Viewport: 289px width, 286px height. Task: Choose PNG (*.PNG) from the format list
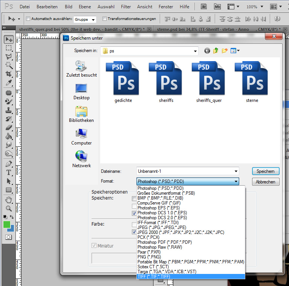point(191,257)
